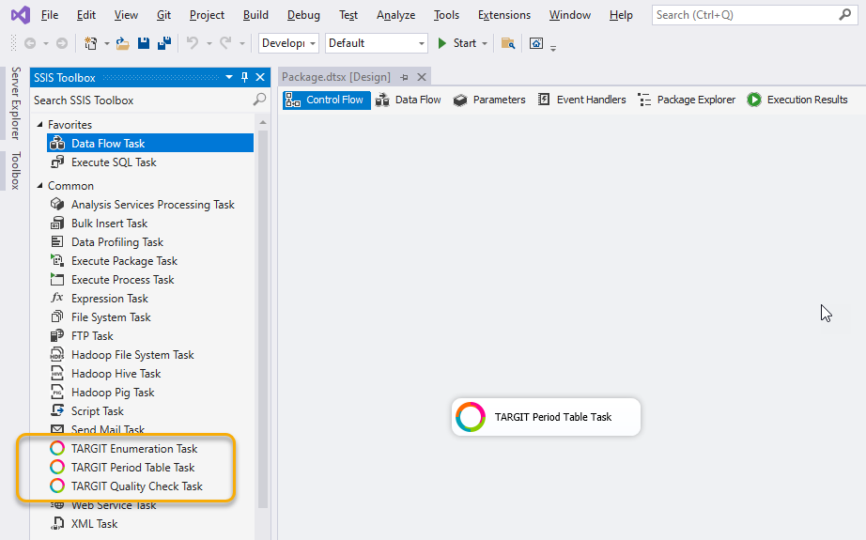Screen dimensions: 866x540
Task: Open the Start button dropdown arrow
Action: pyautogui.click(x=485, y=43)
